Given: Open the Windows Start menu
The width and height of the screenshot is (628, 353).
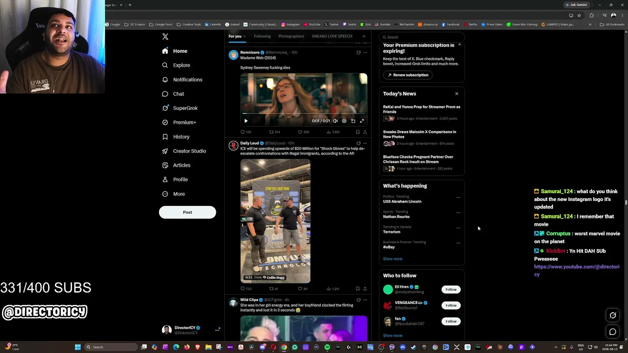Looking at the screenshot, I should [78, 347].
